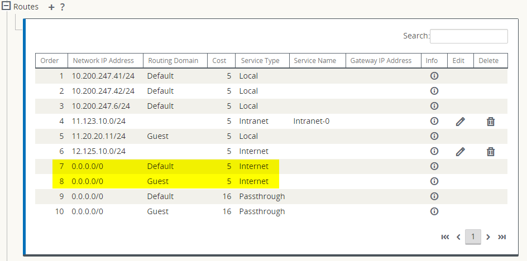
Task: Show info for route 10.200.247.41/24
Action: tap(434, 76)
